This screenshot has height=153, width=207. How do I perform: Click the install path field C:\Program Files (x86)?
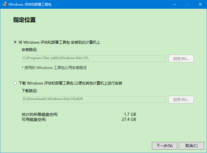coord(94,58)
